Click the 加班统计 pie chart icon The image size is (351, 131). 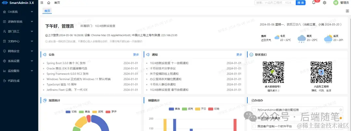pos(45,100)
